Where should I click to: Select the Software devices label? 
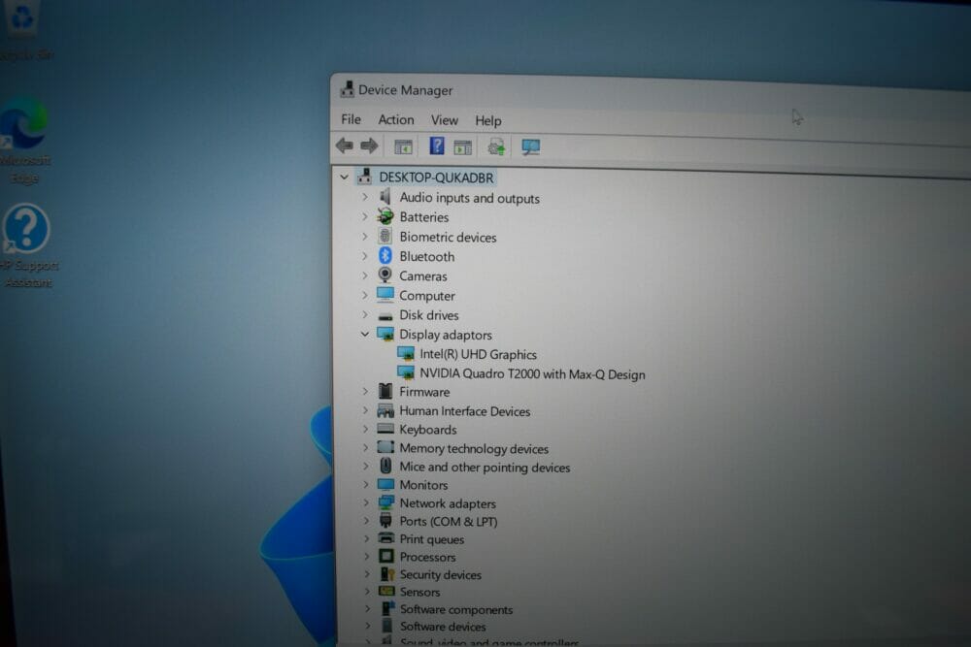coord(443,627)
